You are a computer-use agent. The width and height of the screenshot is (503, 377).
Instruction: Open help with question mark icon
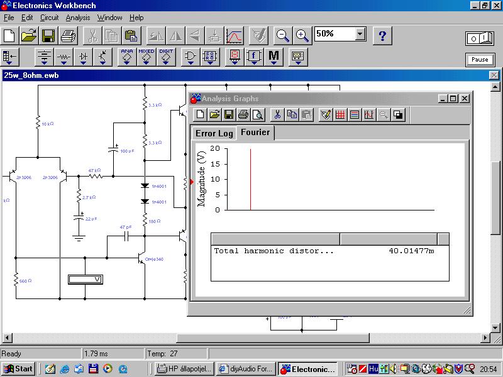coord(382,36)
